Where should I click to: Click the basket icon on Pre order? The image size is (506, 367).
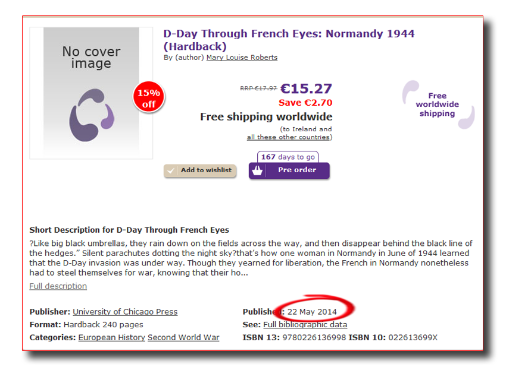coord(257,170)
